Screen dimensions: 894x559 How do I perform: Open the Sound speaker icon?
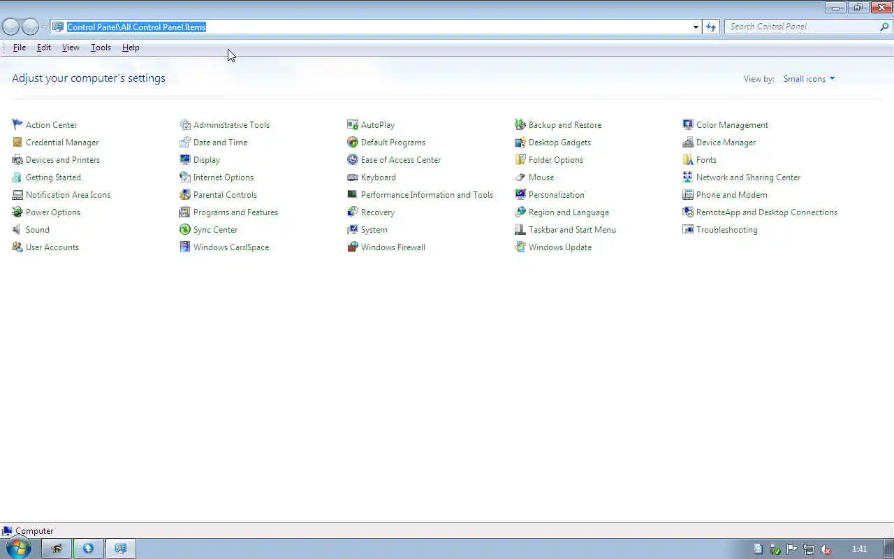point(17,230)
